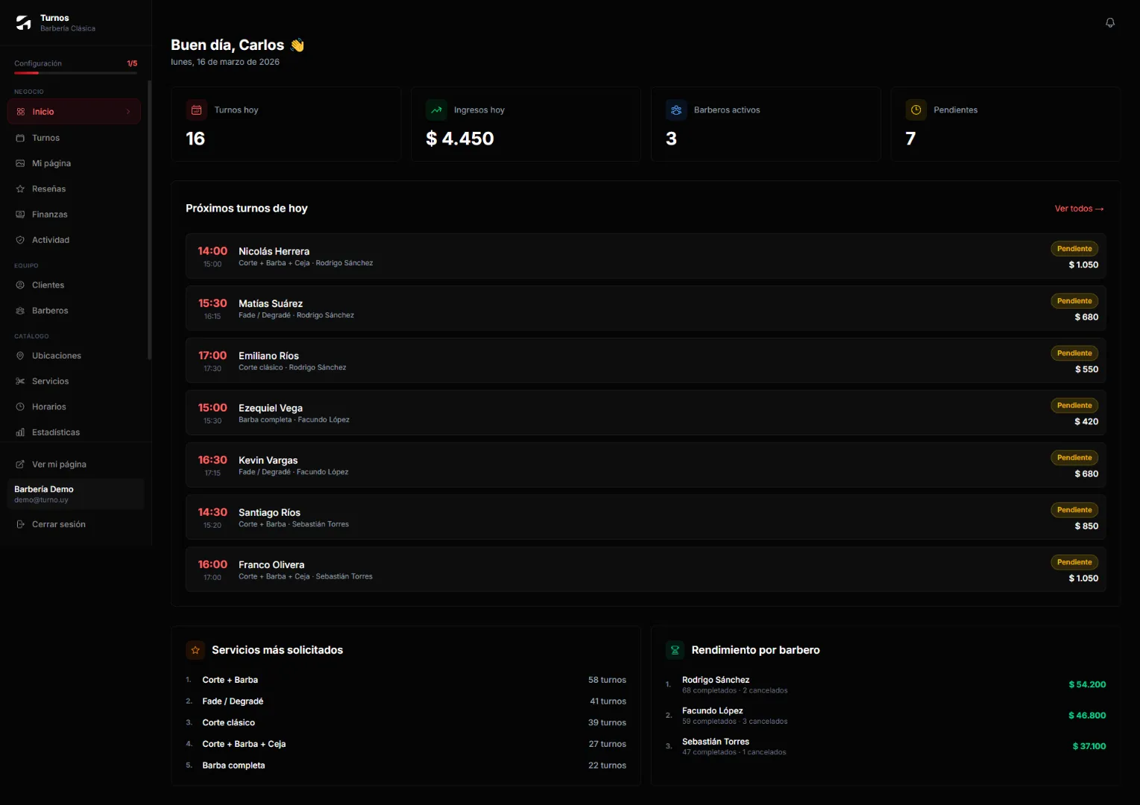This screenshot has width=1140, height=805.
Task: Click the notification bell icon
Action: pyautogui.click(x=1109, y=23)
